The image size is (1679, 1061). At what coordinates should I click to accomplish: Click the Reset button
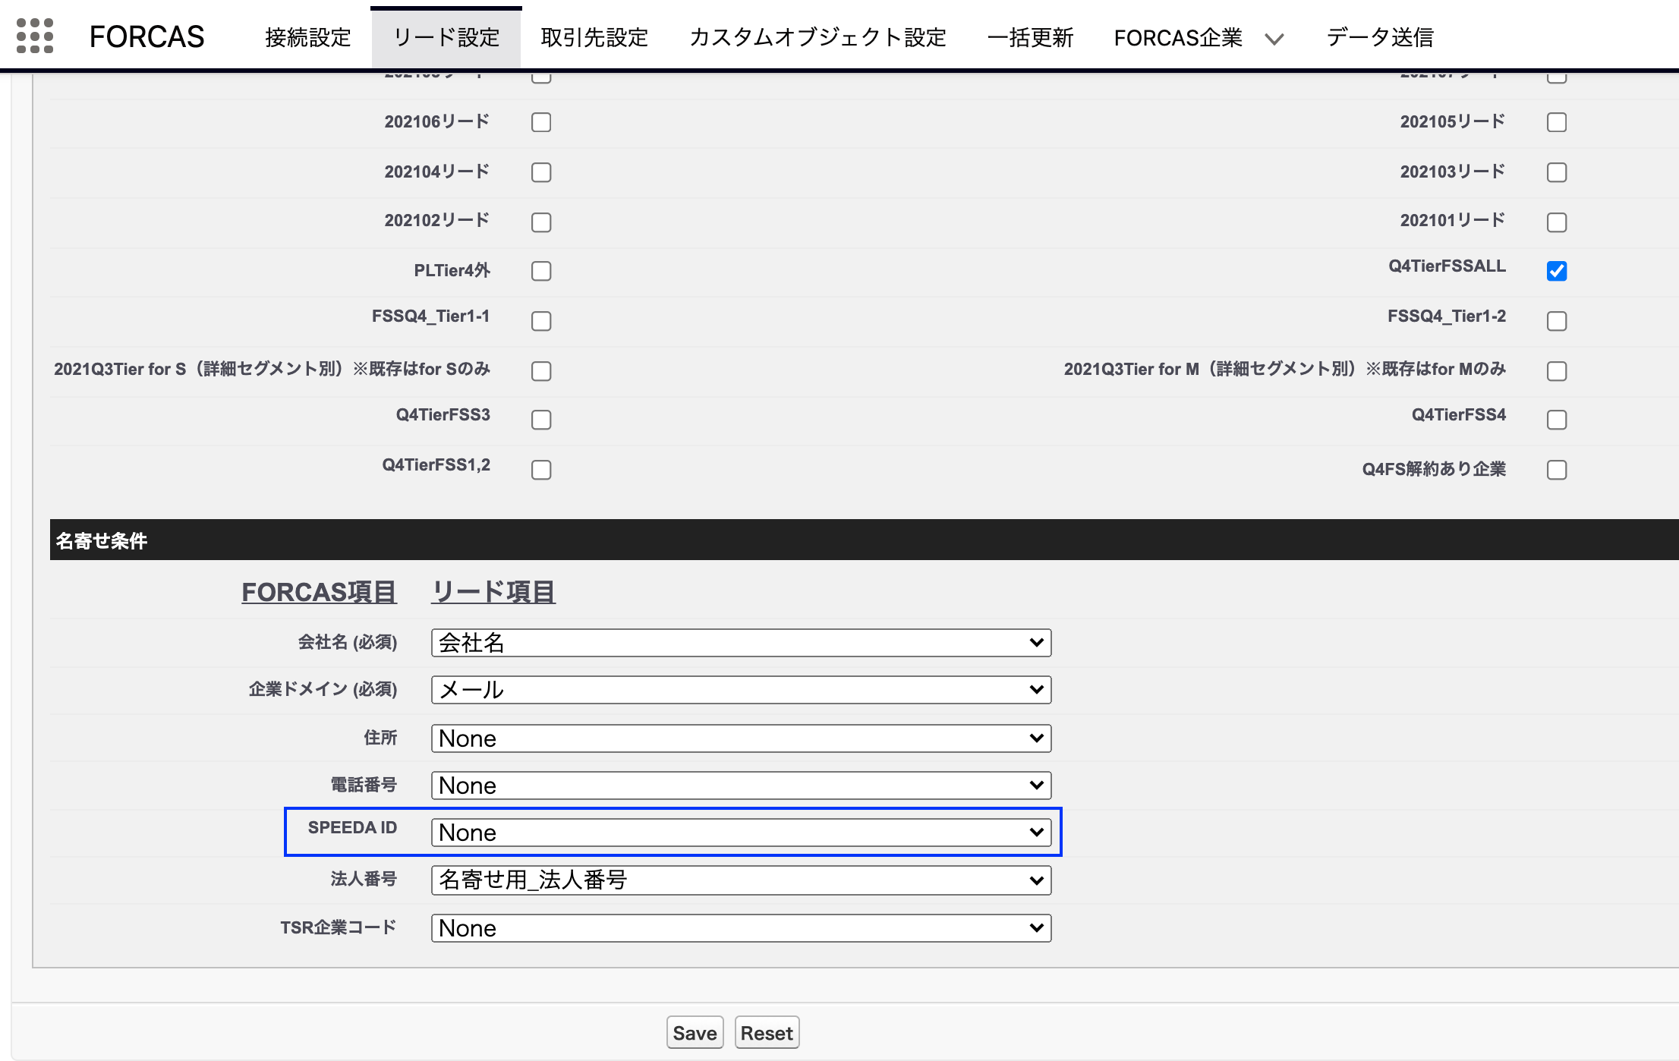pyautogui.click(x=766, y=1031)
